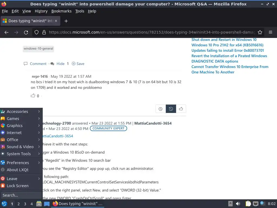
Task: Open the Tools menu
Action: (80, 11)
